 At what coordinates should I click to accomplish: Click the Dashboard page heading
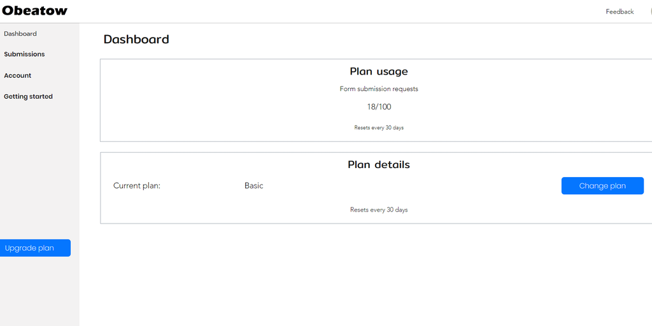click(x=136, y=39)
